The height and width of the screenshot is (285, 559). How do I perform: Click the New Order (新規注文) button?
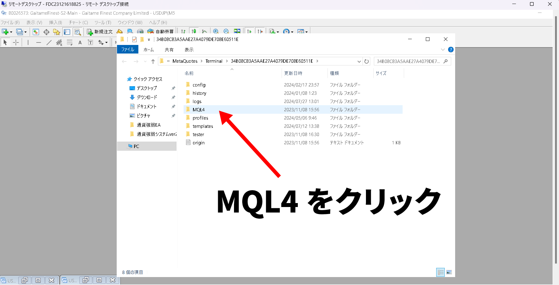(x=100, y=32)
